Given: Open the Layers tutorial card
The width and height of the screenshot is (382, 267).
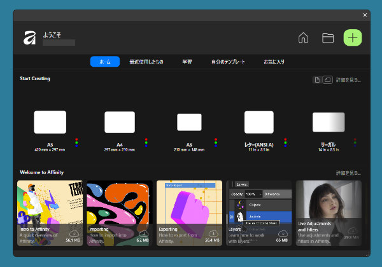Looking at the screenshot, I should pos(259,213).
